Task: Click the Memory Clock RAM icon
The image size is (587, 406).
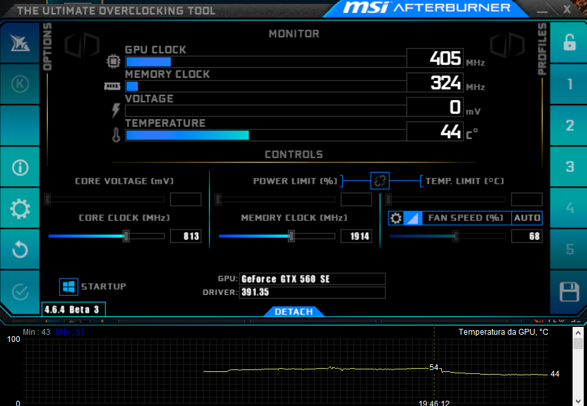Action: pyautogui.click(x=112, y=87)
